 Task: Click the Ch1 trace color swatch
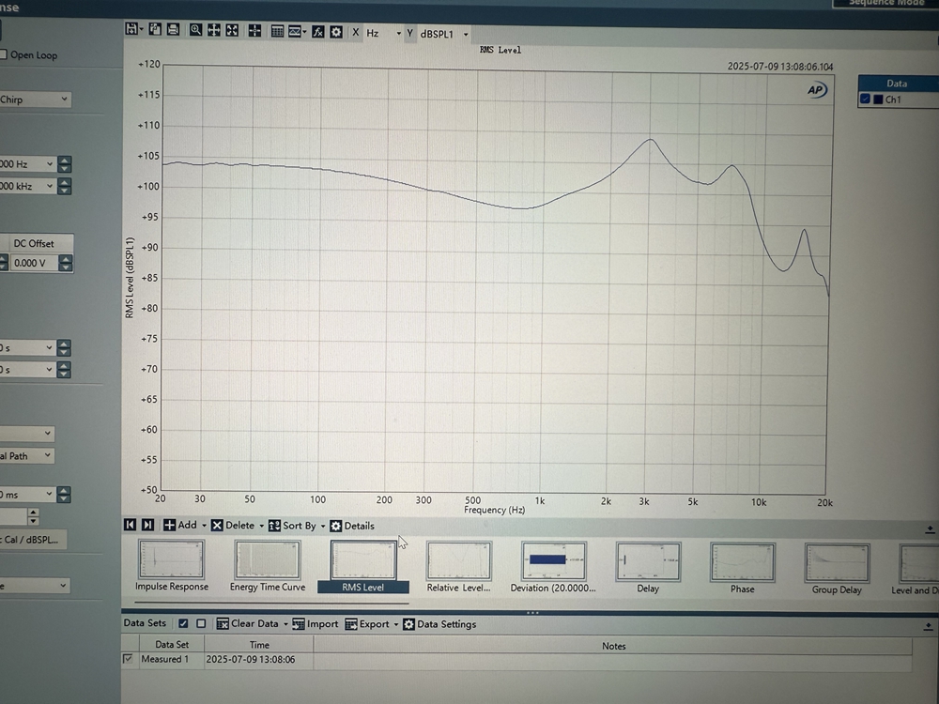[878, 99]
